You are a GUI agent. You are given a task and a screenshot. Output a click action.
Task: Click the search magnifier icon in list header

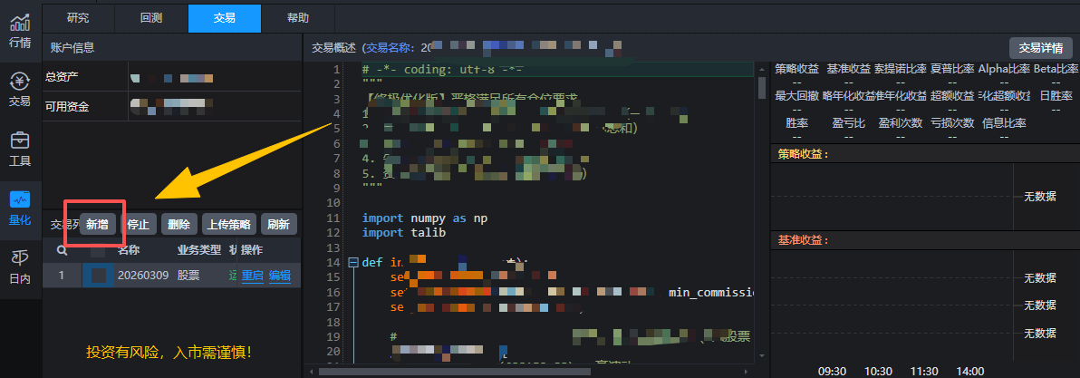tap(62, 250)
